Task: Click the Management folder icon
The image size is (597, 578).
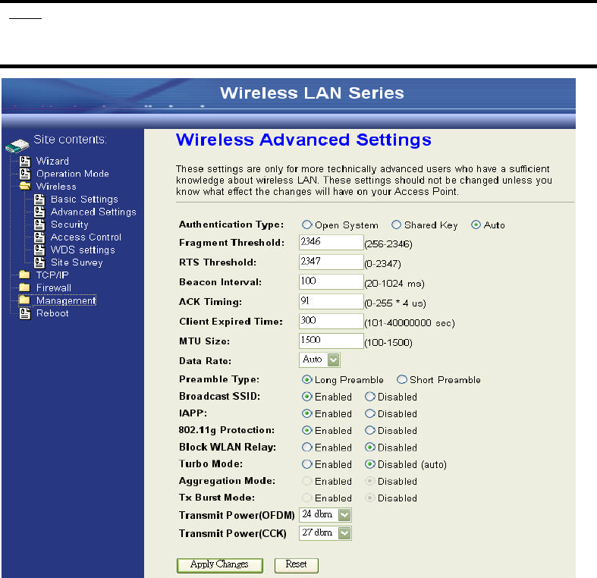Action: point(25,300)
